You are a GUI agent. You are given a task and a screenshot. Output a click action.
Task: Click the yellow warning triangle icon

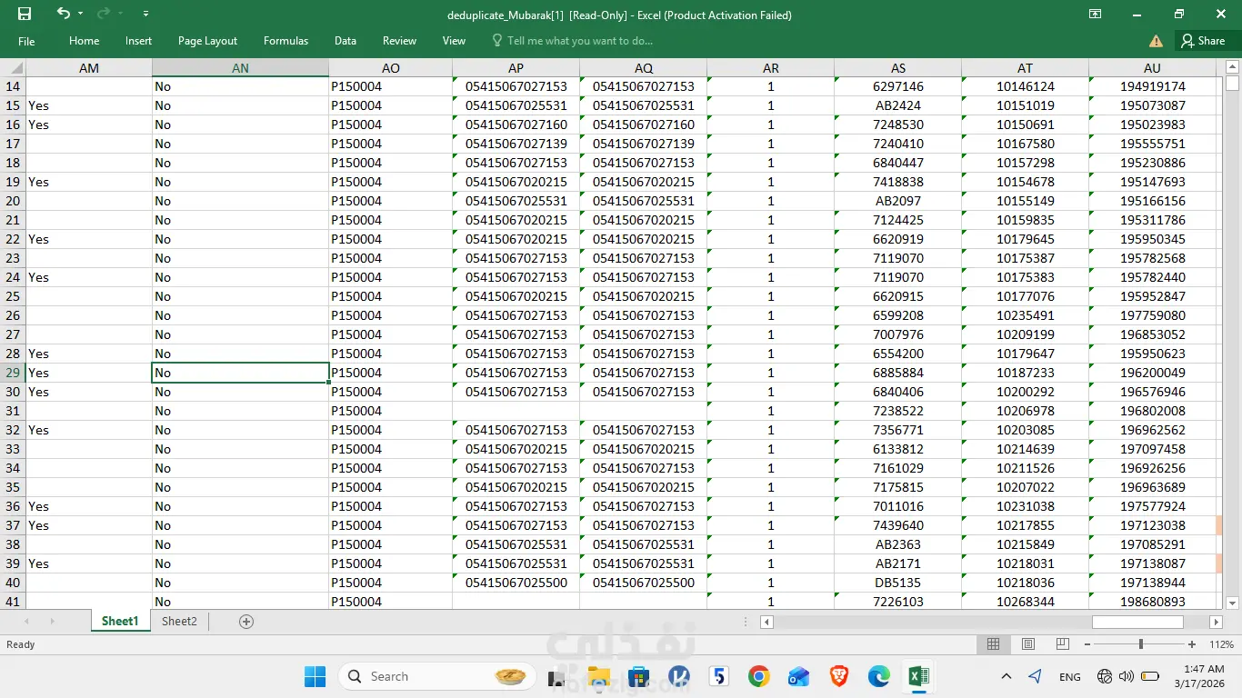[1156, 41]
